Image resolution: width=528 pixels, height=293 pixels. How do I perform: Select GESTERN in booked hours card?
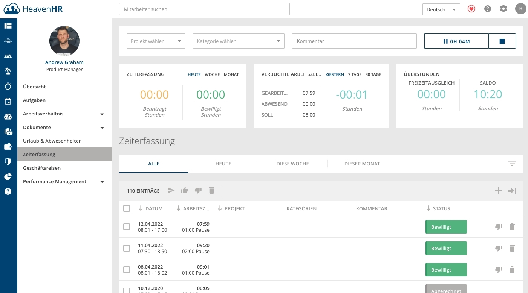(335, 74)
